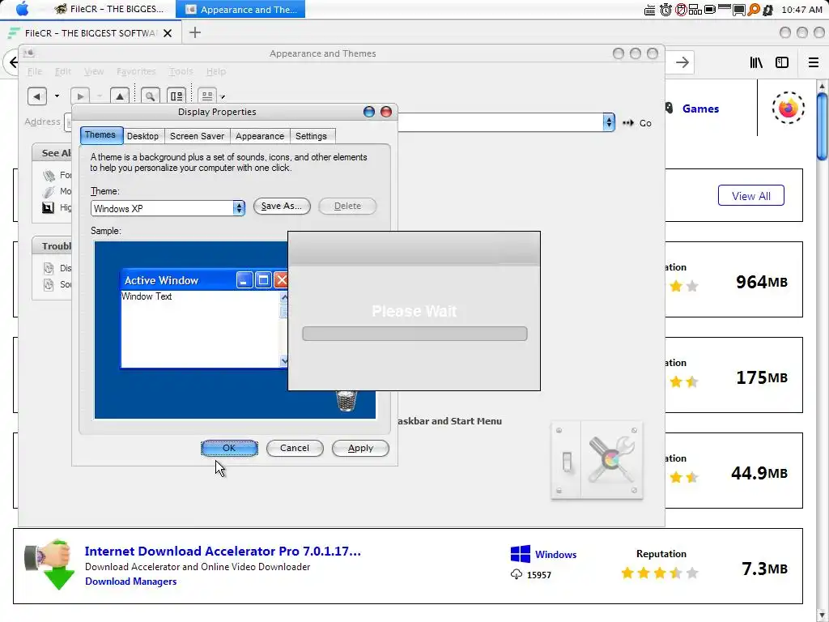The height and width of the screenshot is (622, 829).
Task: Open the Edit menu
Action: tap(62, 71)
